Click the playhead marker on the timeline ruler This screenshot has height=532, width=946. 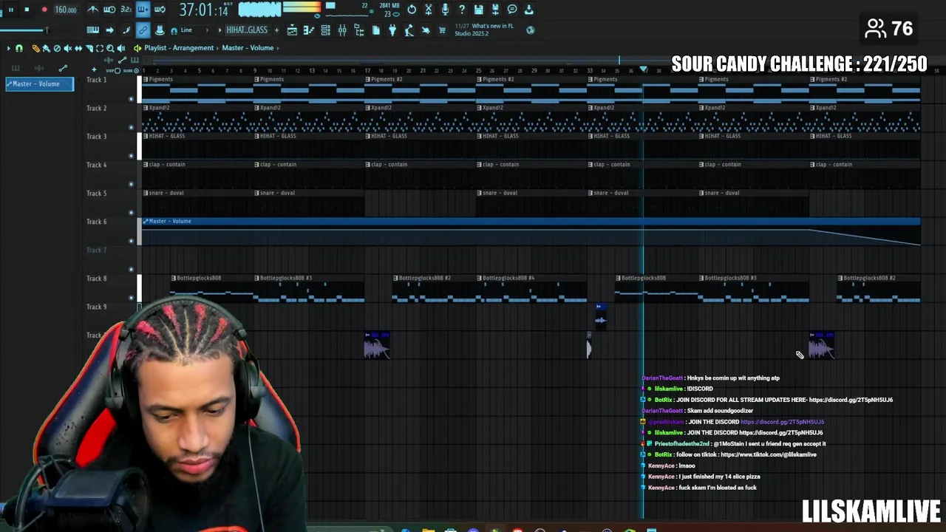[643, 70]
